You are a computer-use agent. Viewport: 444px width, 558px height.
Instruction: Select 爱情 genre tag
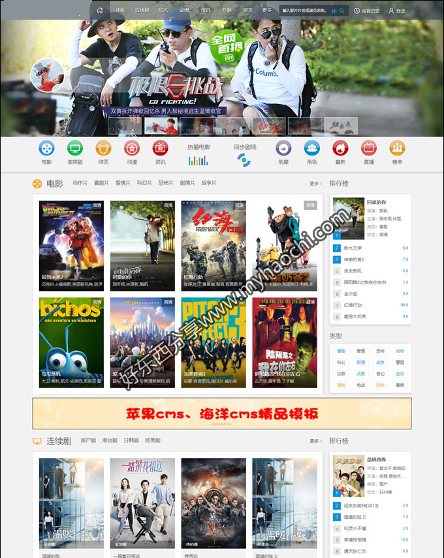click(x=361, y=351)
